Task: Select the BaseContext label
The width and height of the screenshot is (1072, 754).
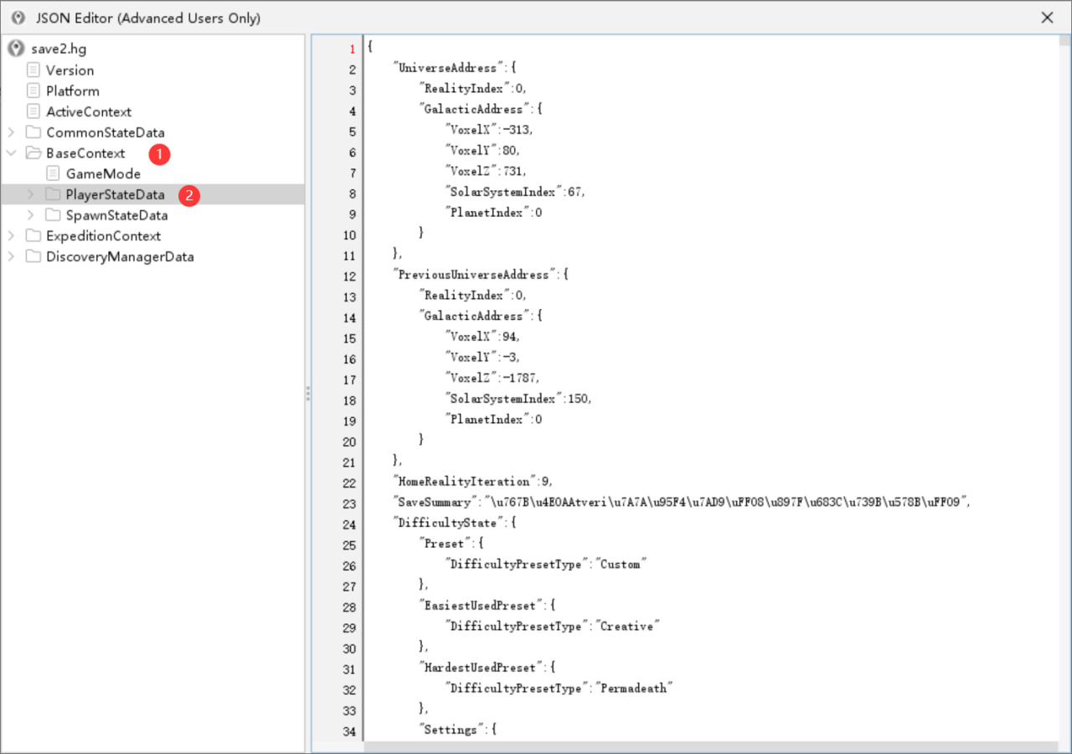Action: [85, 153]
